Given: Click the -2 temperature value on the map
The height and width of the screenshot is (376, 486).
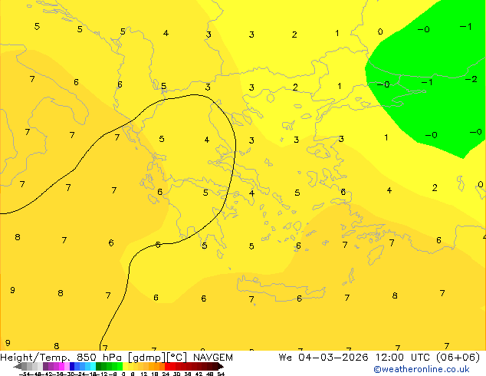Looking at the screenshot, I should [472, 79].
